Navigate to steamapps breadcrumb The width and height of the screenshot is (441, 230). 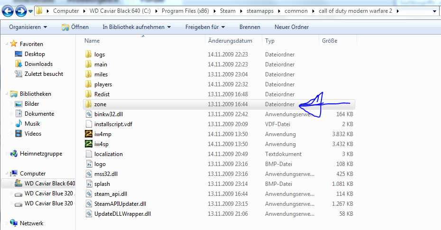tap(260, 11)
